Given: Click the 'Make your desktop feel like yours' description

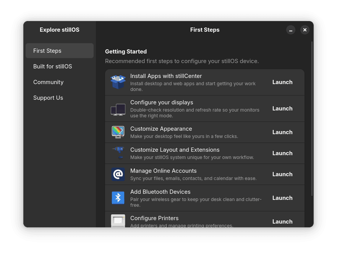Looking at the screenshot, I should pyautogui.click(x=184, y=136).
